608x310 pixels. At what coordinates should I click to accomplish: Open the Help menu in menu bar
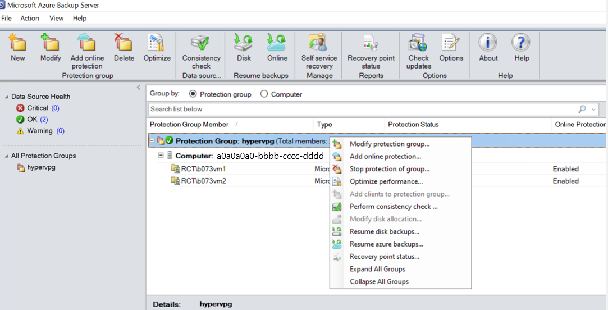pos(80,18)
